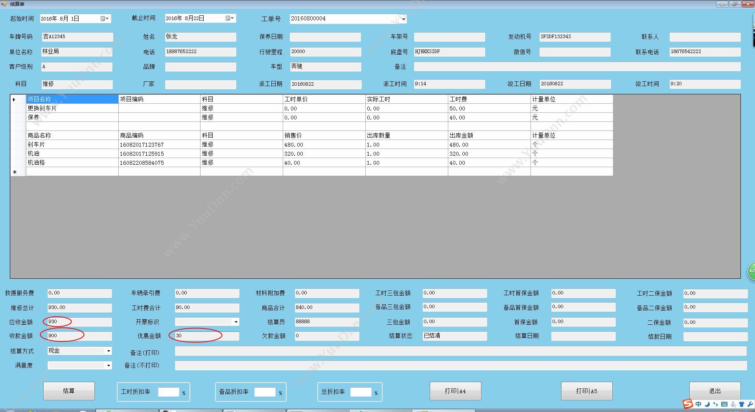Click product code cell 16082017125915
The height and width of the screenshot is (412, 755).
159,154
